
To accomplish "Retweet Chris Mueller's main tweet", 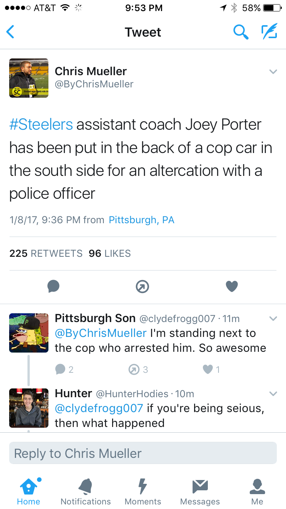I will pos(142,286).
